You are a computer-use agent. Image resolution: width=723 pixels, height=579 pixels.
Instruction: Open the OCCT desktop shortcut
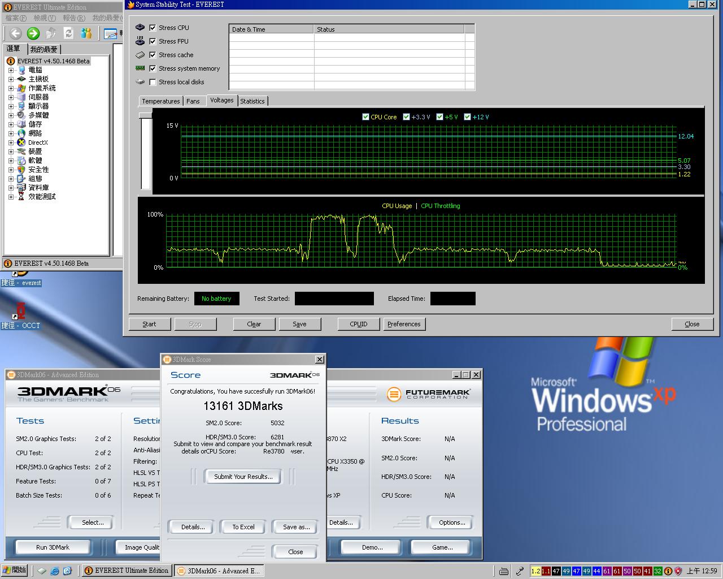pos(21,317)
